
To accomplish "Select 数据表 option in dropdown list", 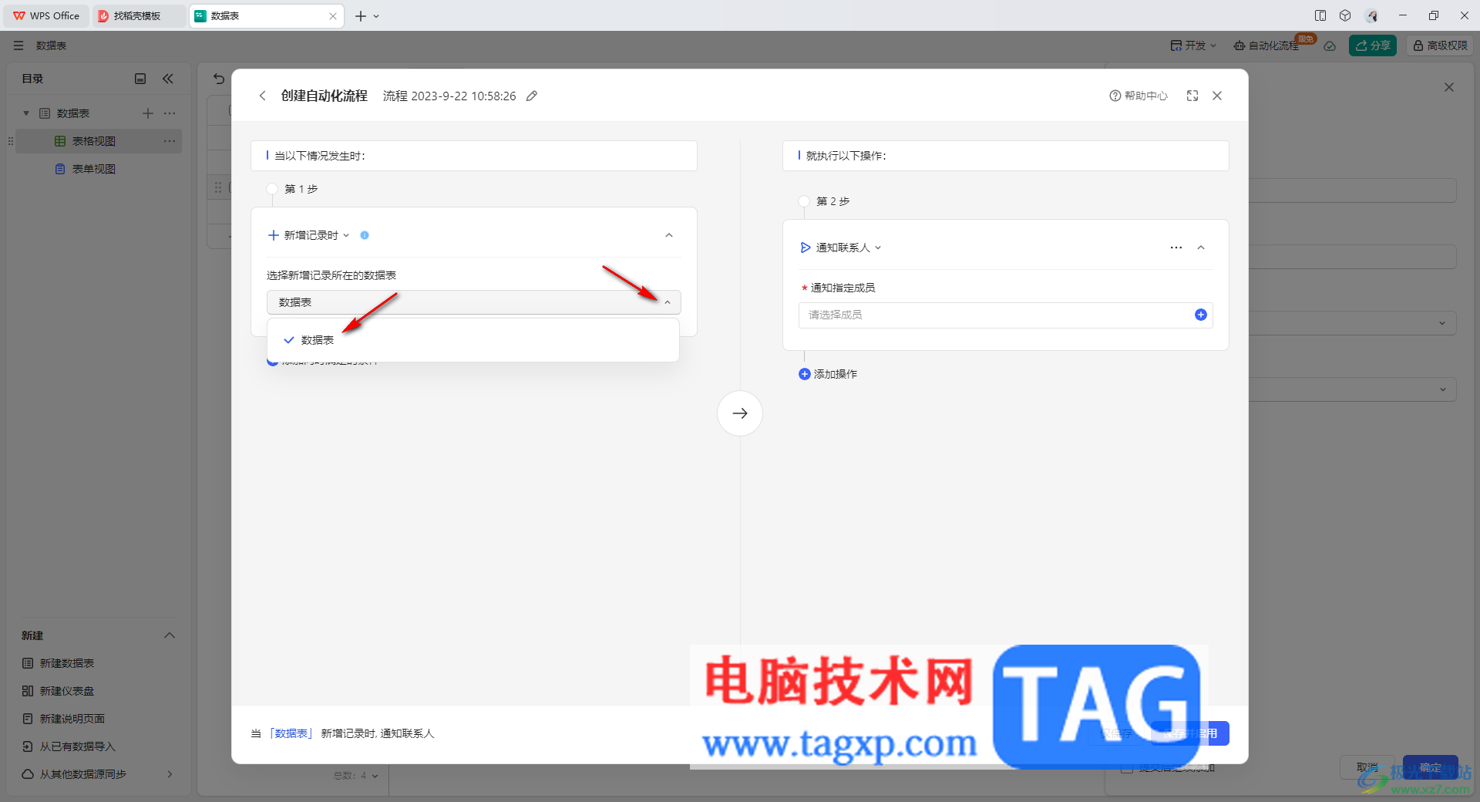I will coord(473,340).
